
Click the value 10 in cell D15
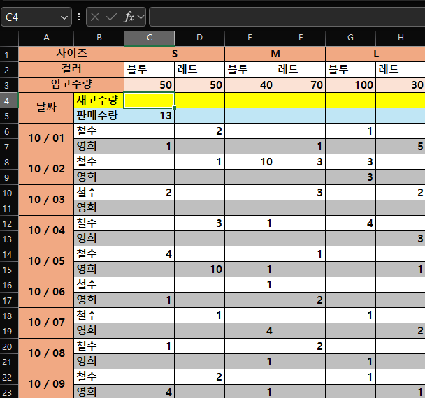(199, 269)
